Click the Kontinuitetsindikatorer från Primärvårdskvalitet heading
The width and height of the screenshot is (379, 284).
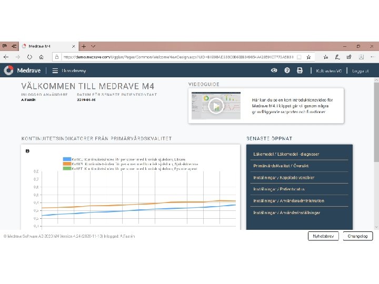(x=96, y=139)
